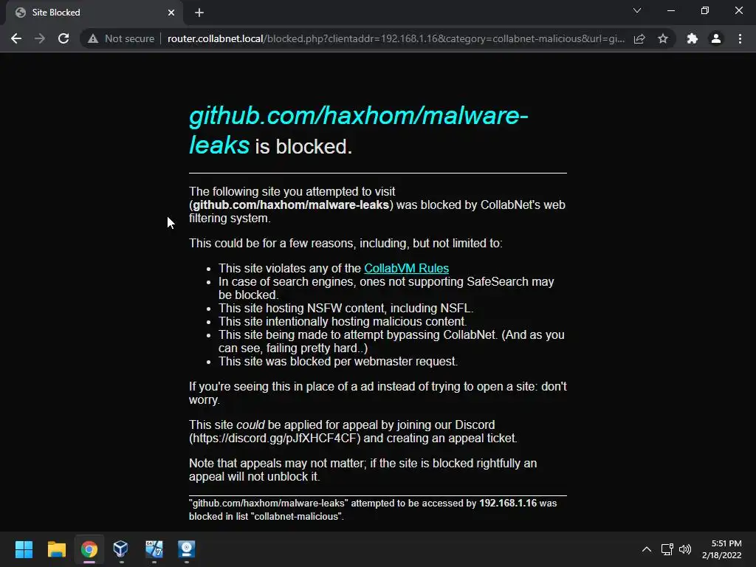Image resolution: width=756 pixels, height=567 pixels.
Task: Show hidden system tray icons
Action: pos(647,549)
